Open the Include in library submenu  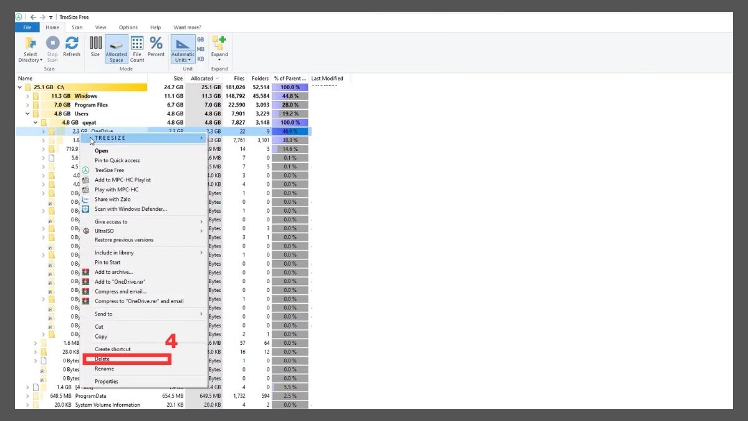143,253
